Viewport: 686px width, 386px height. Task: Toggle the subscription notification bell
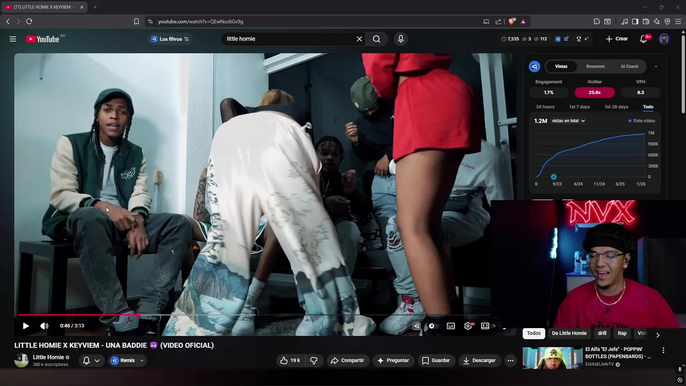[x=86, y=360]
